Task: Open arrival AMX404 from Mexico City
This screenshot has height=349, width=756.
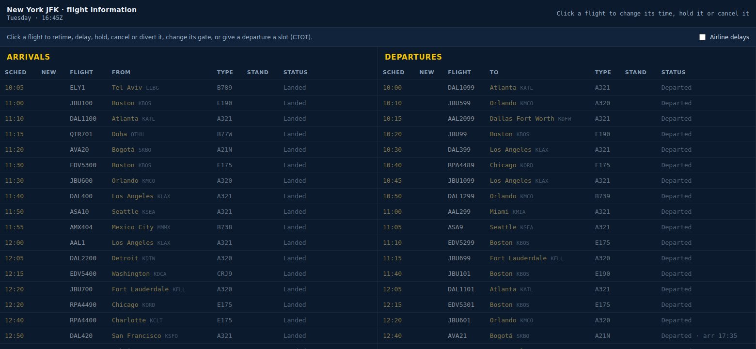Action: [189, 227]
